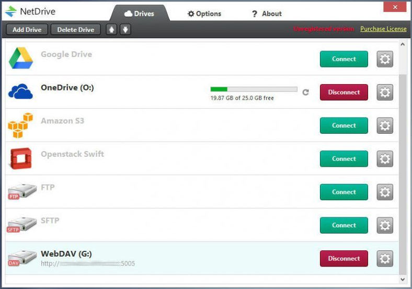
Task: Open the Purchase License link
Action: [x=383, y=29]
